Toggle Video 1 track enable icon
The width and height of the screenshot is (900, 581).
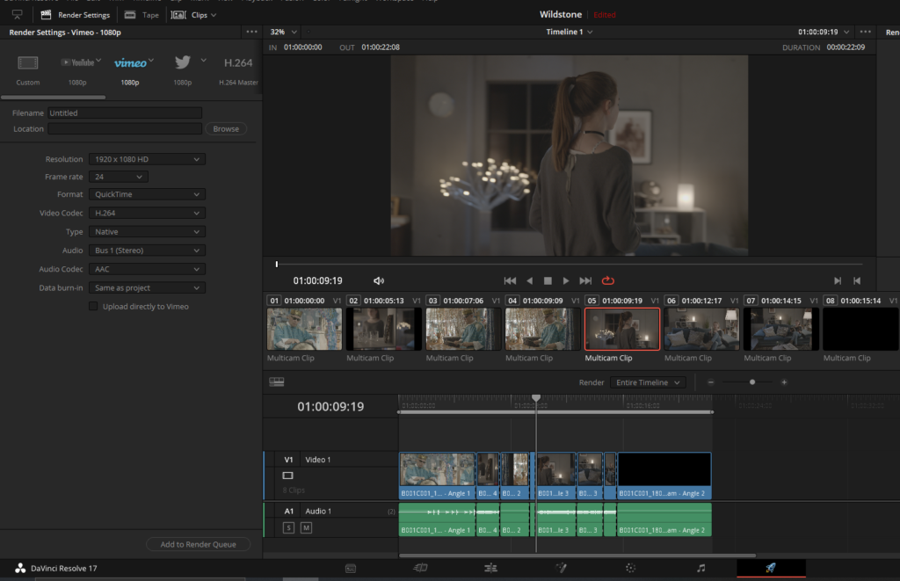[288, 476]
